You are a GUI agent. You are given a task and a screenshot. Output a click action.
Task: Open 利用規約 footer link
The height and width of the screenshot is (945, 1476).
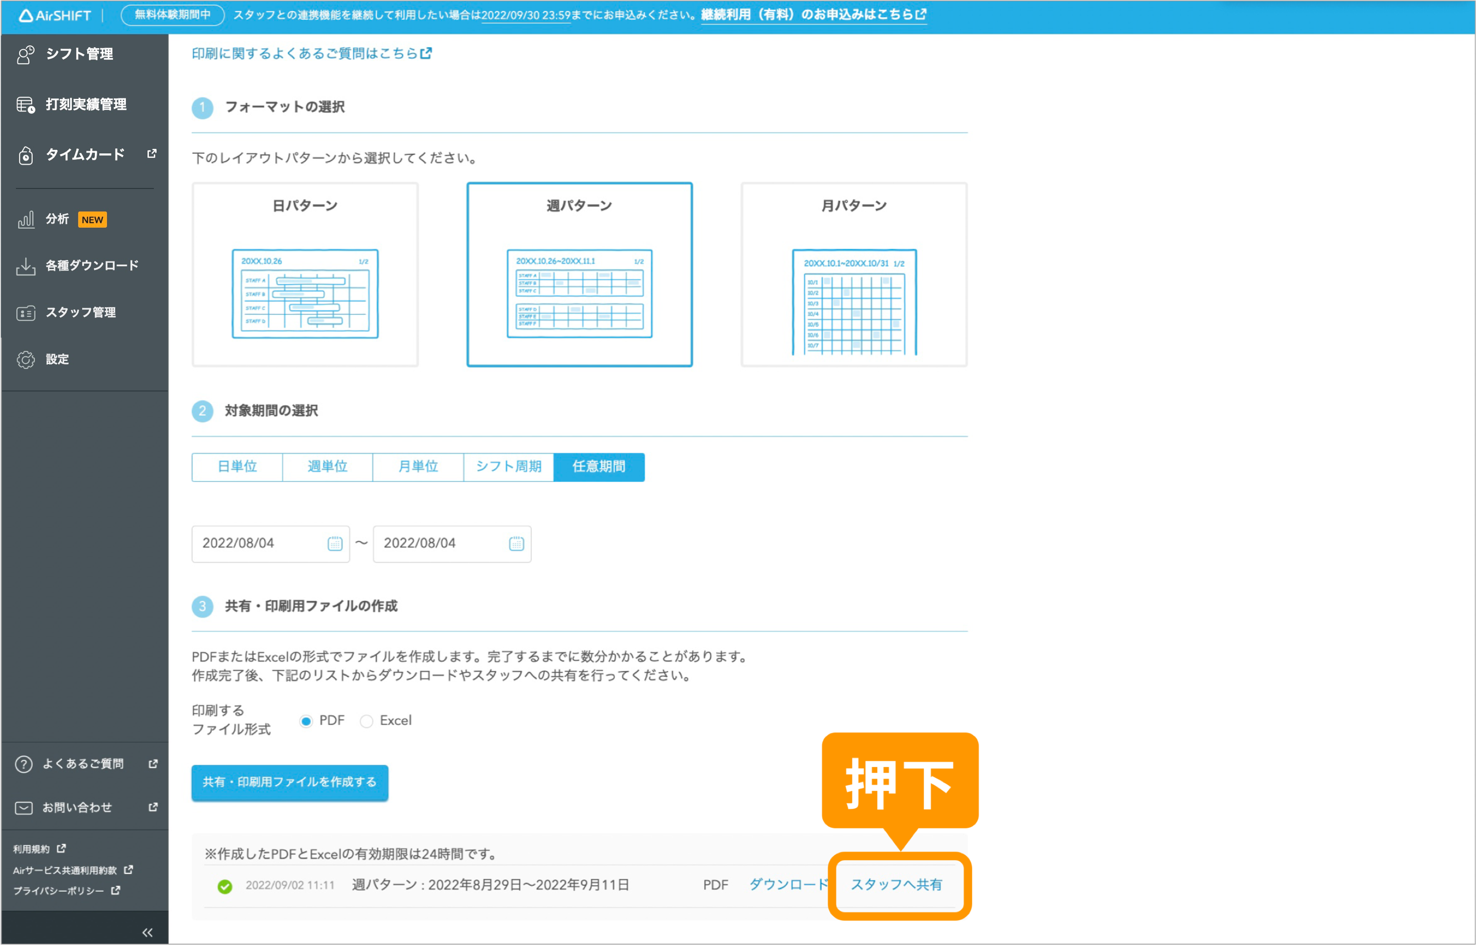pyautogui.click(x=31, y=849)
